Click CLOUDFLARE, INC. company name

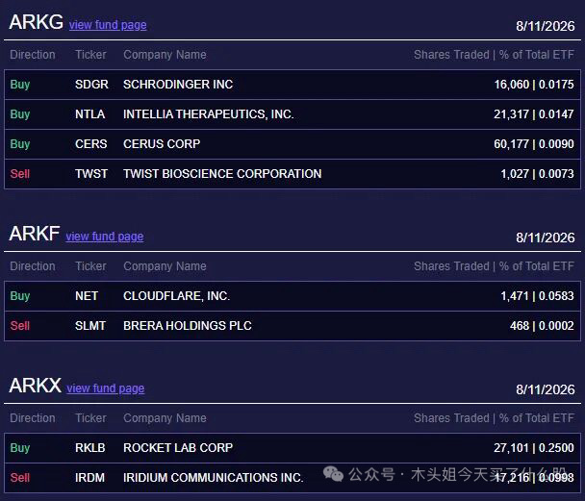tap(176, 296)
